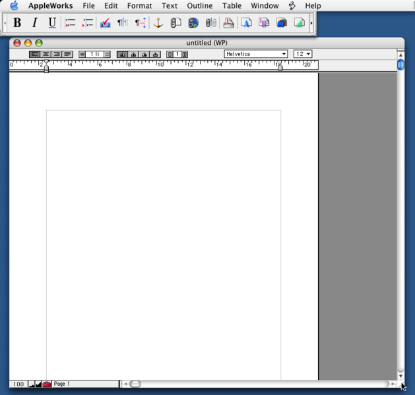
Task: Expand button bar with right arrow
Action: coord(311,23)
